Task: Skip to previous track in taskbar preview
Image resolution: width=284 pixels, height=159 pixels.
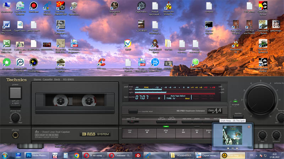Action: pos(228,148)
